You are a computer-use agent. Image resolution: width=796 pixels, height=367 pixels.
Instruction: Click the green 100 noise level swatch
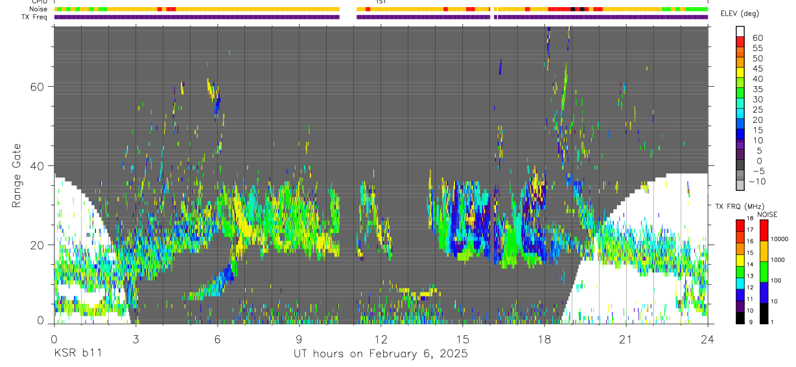click(x=765, y=271)
